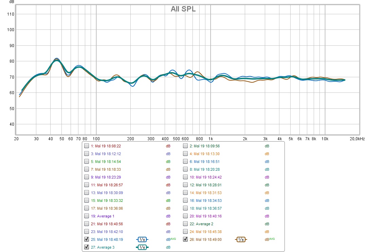Click the 1/6 smoothing icon for measurement 25
The width and height of the screenshot is (367, 252).
coord(142,239)
